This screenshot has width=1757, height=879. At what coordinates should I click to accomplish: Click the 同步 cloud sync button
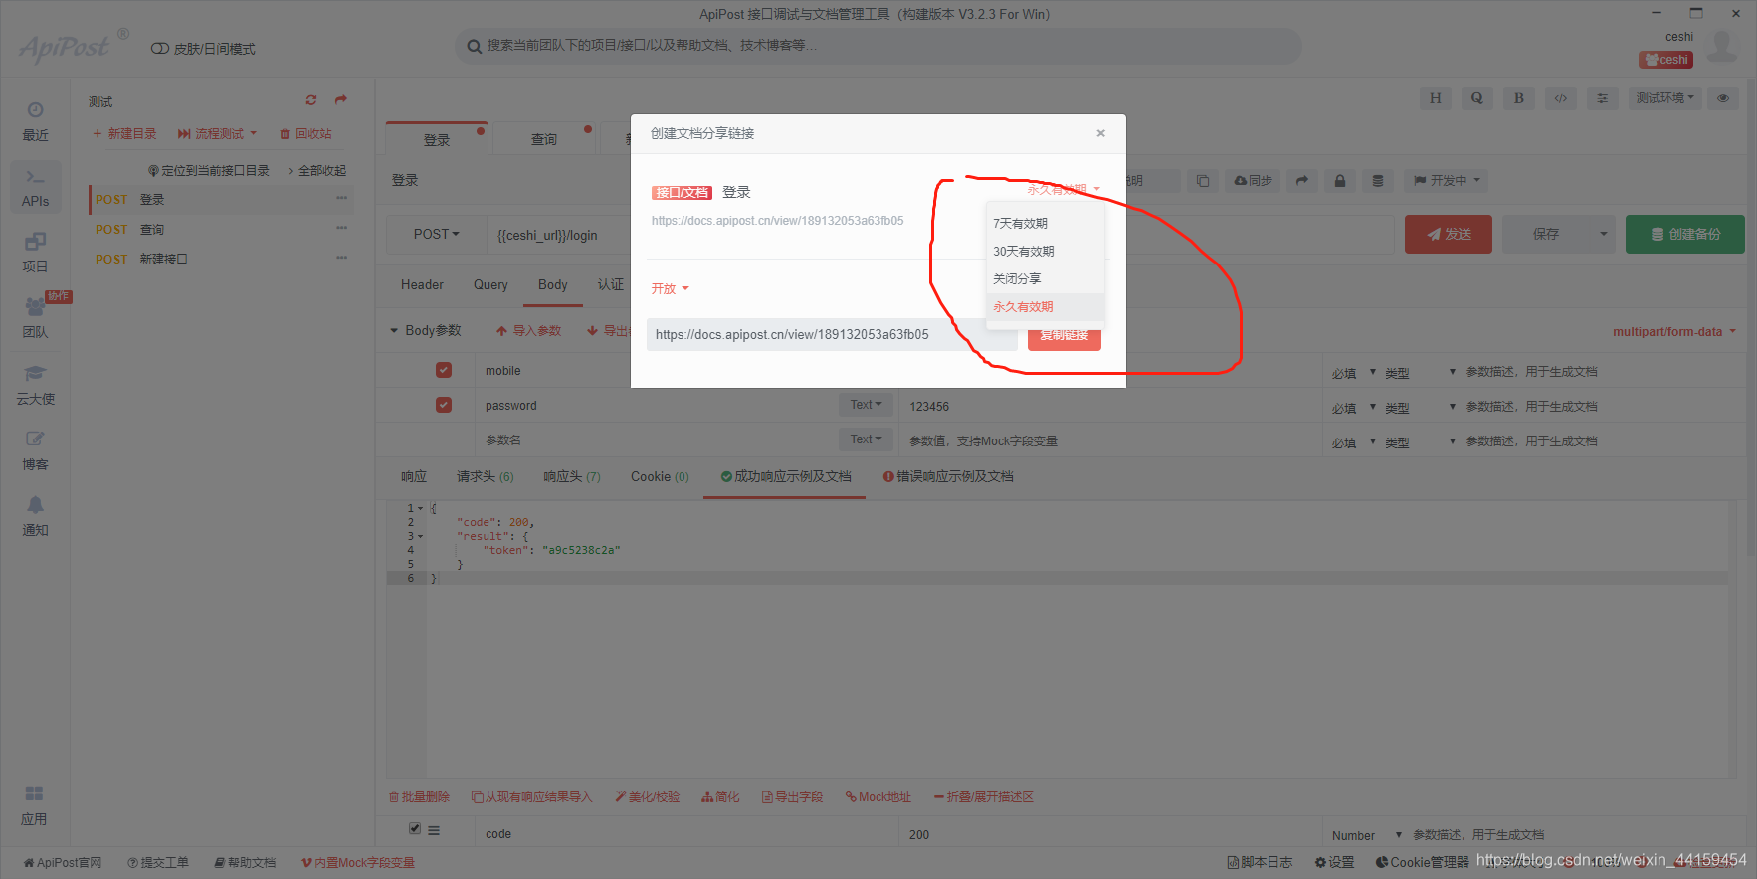point(1253,181)
